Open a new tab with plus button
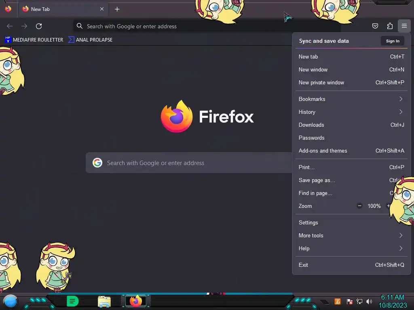Screen dimensions: 414x310 pos(117,9)
